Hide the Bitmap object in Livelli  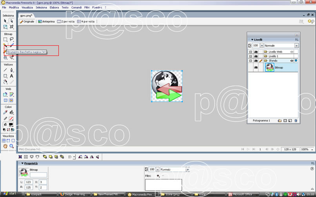tap(256, 68)
